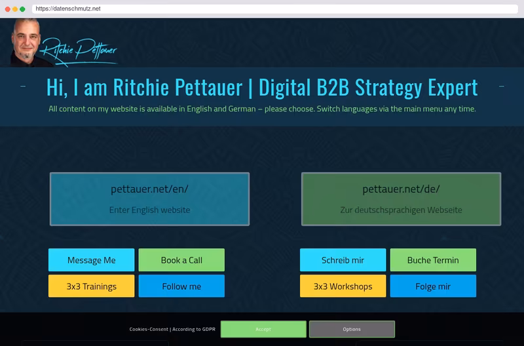Open cookie consent Options
This screenshot has width=524, height=346.
point(352,329)
